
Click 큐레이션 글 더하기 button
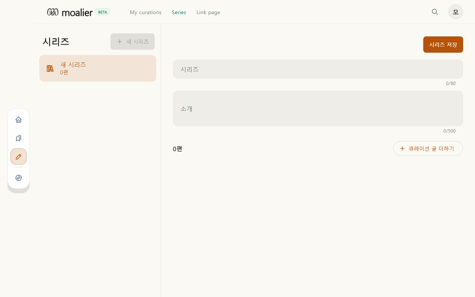[428, 148]
